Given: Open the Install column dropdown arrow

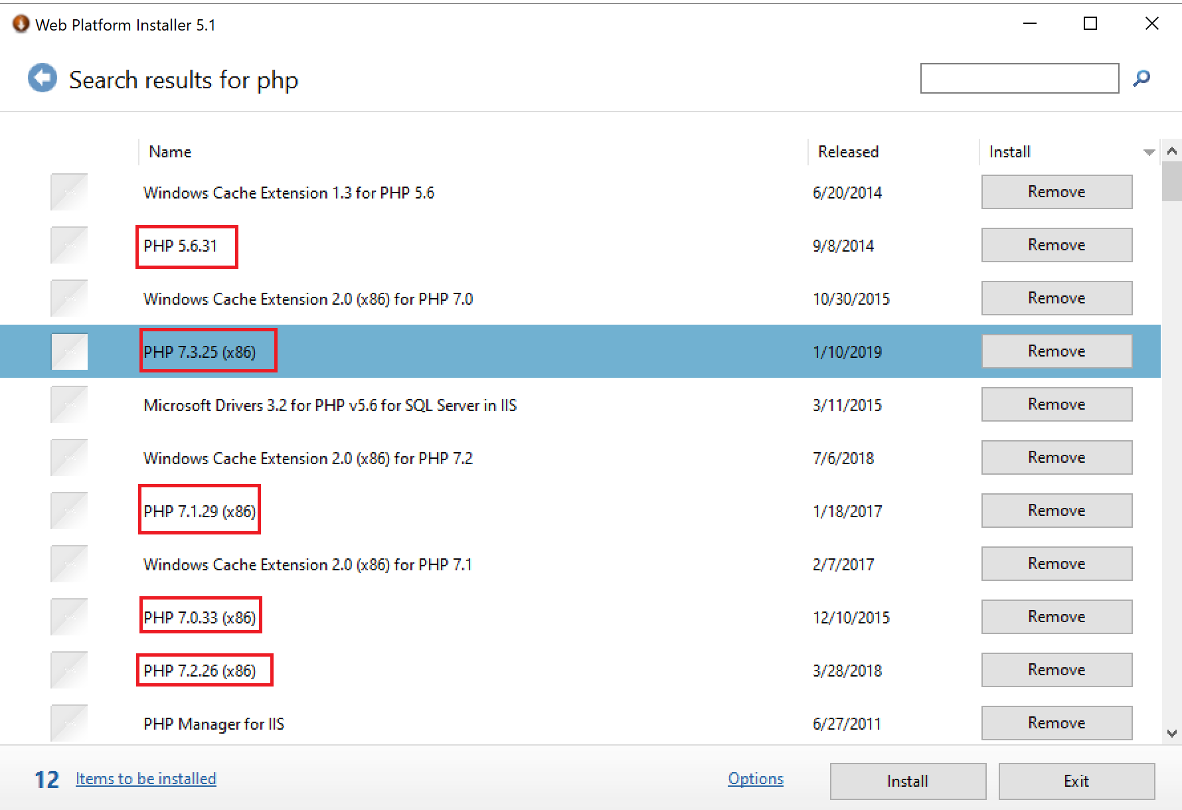Looking at the screenshot, I should click(x=1149, y=152).
